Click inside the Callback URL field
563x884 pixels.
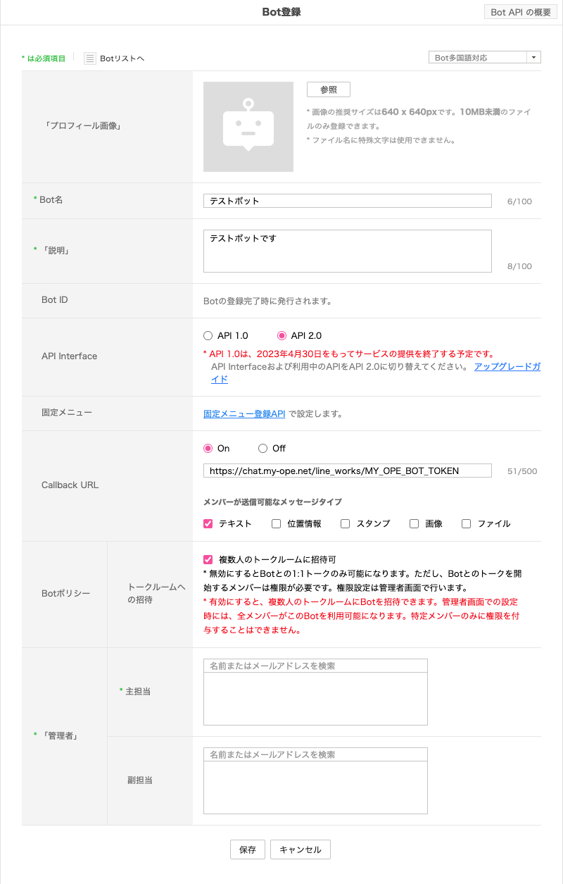click(347, 470)
